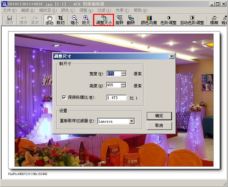
Task: Click the 放大 (Zoom in) magnifier icon
Action: (86, 20)
